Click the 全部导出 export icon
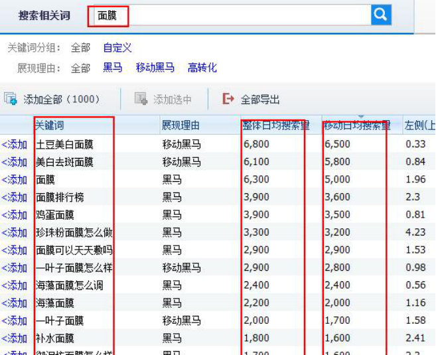The image size is (436, 355). [228, 100]
